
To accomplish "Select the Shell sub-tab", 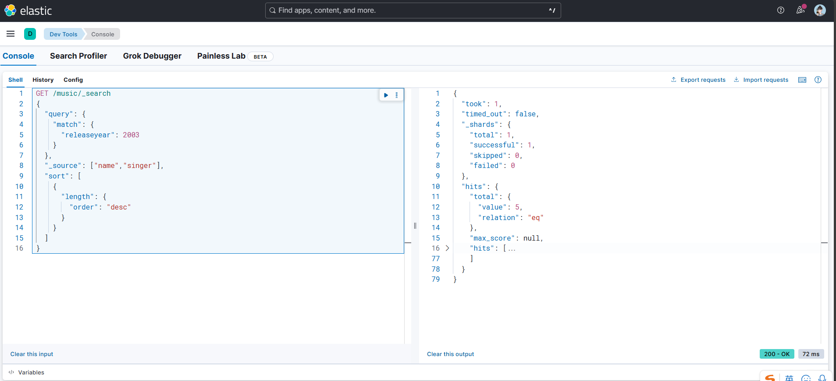I will pyautogui.click(x=15, y=80).
